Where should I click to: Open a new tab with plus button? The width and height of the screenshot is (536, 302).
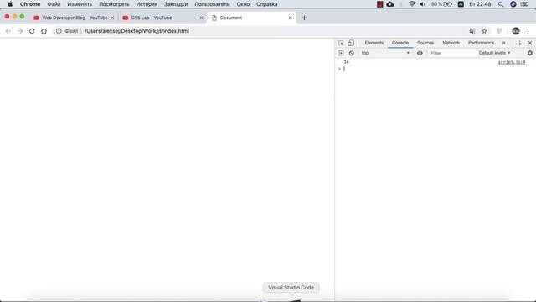coord(304,18)
